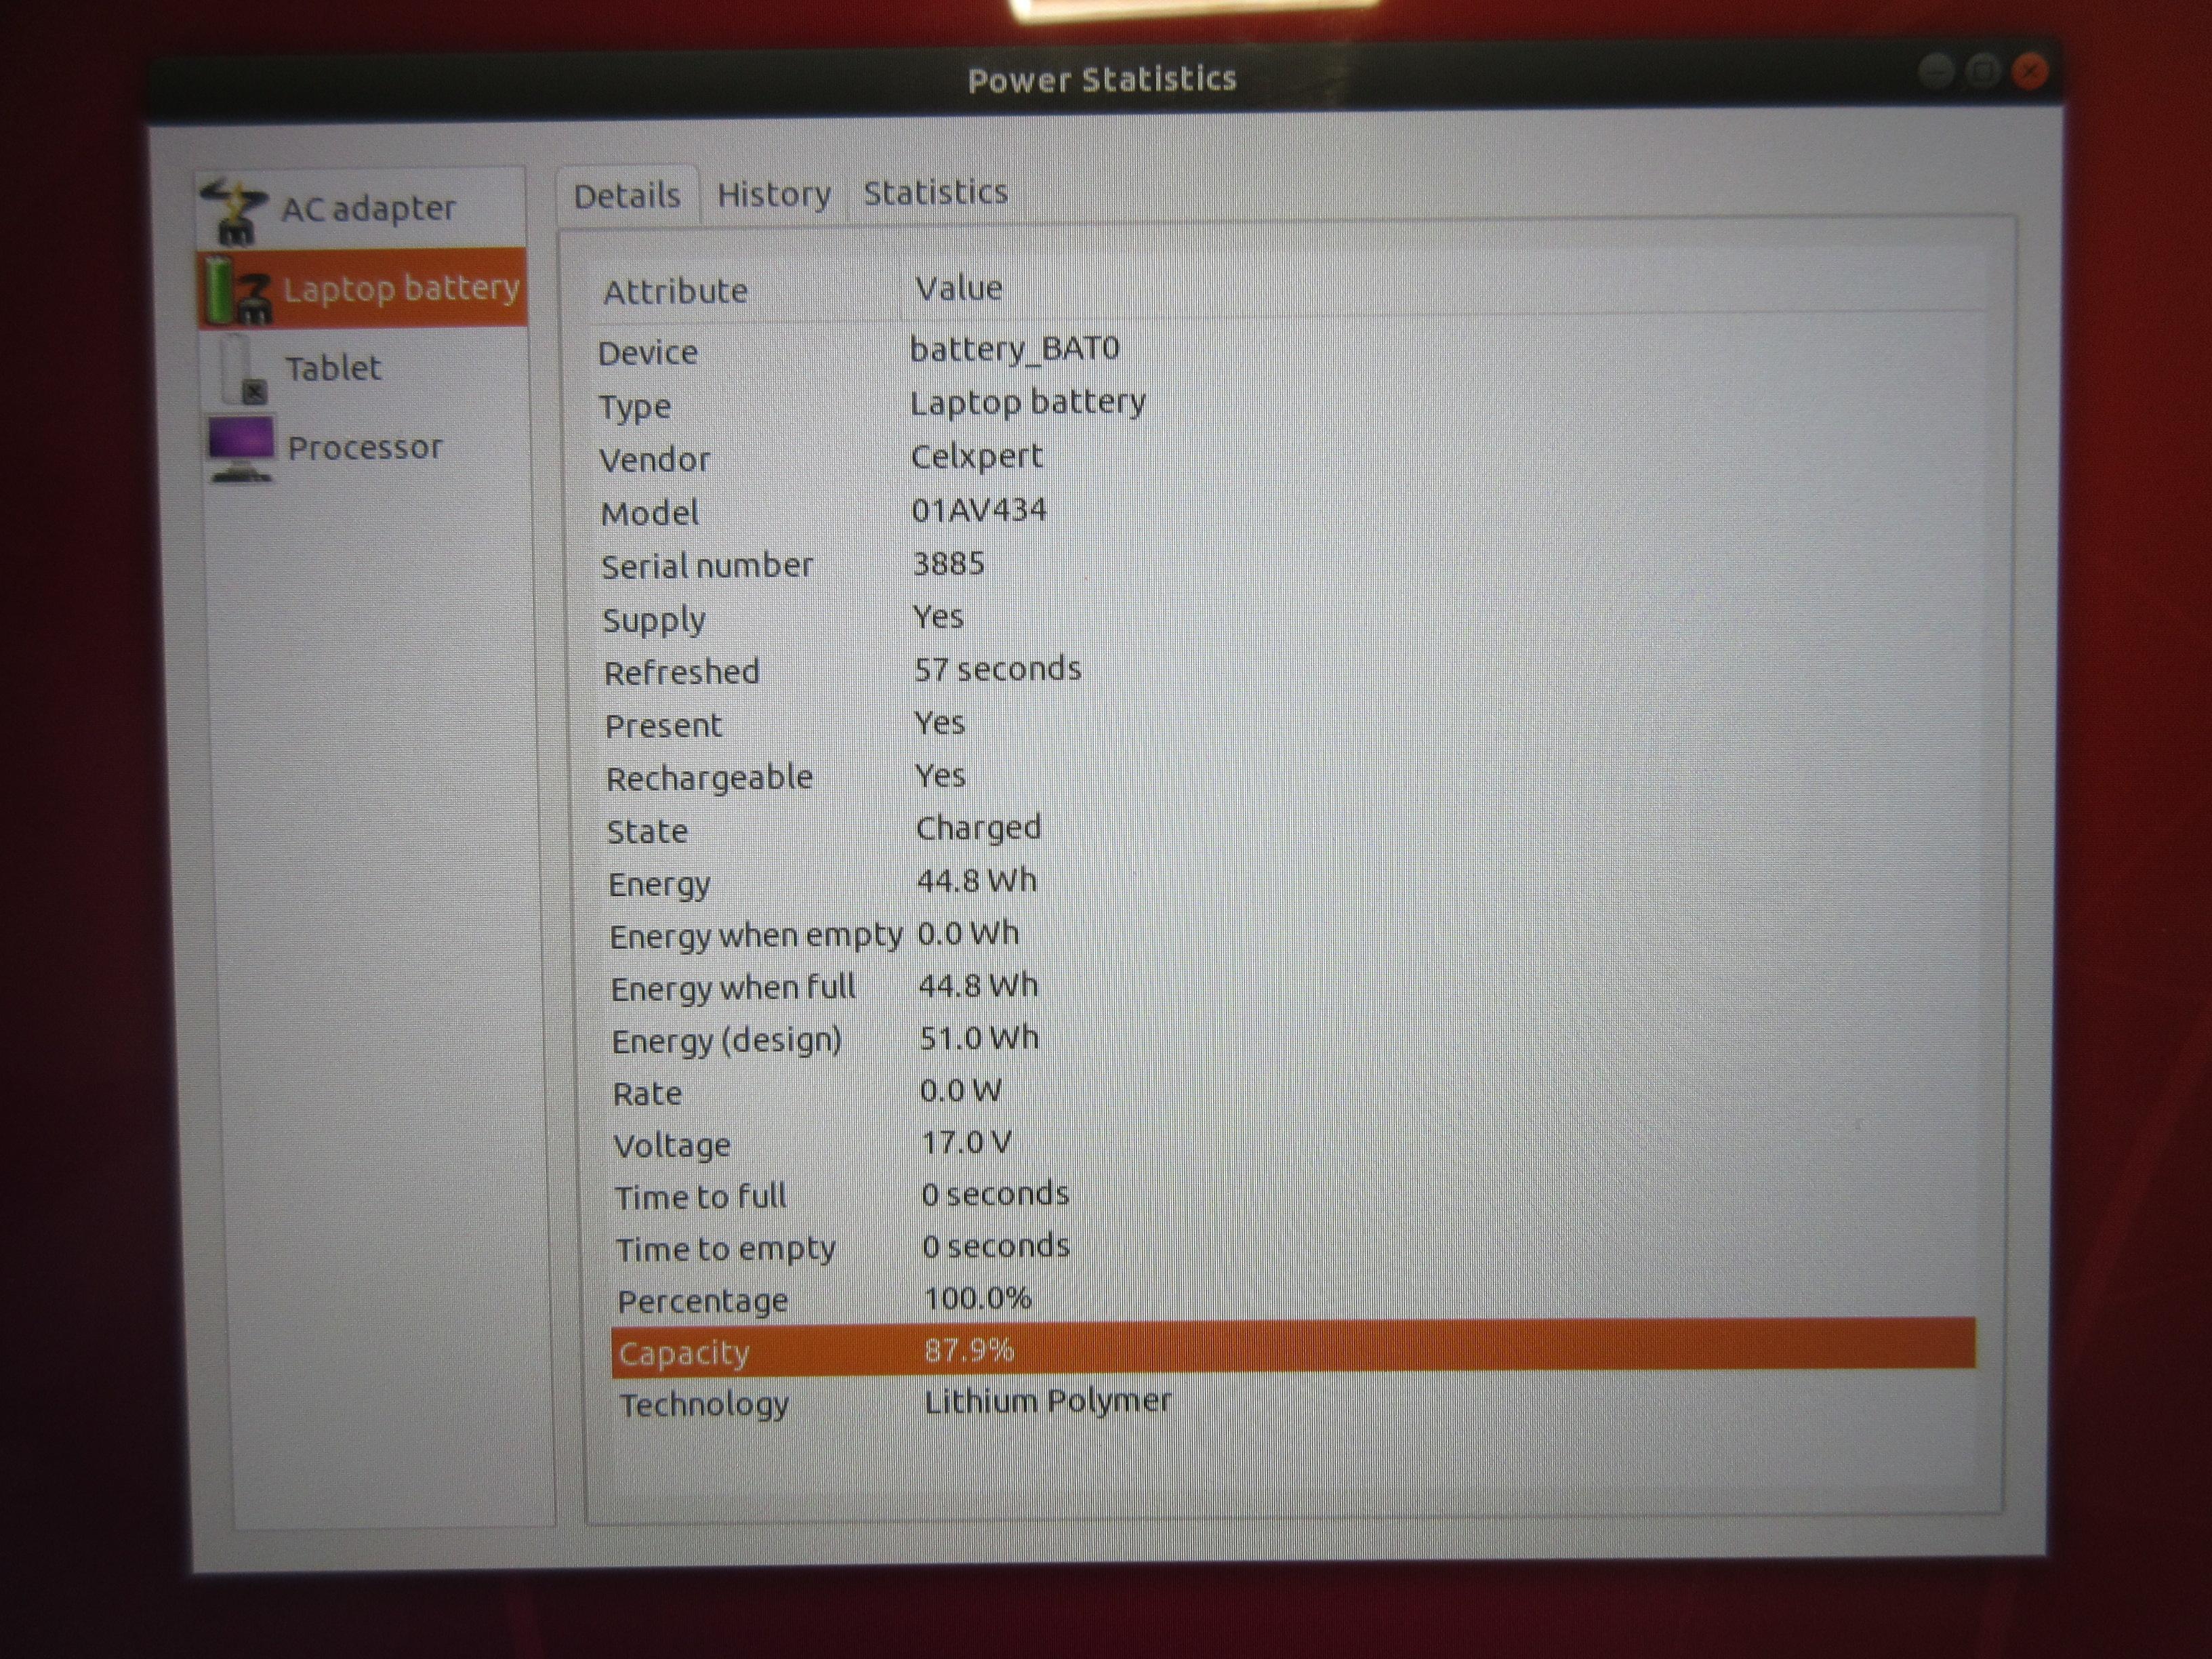This screenshot has height=1659, width=2212.
Task: Click the rate value 0.0 W
Action: (x=961, y=1090)
